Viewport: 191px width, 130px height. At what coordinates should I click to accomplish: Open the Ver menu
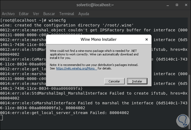click(x=36, y=14)
